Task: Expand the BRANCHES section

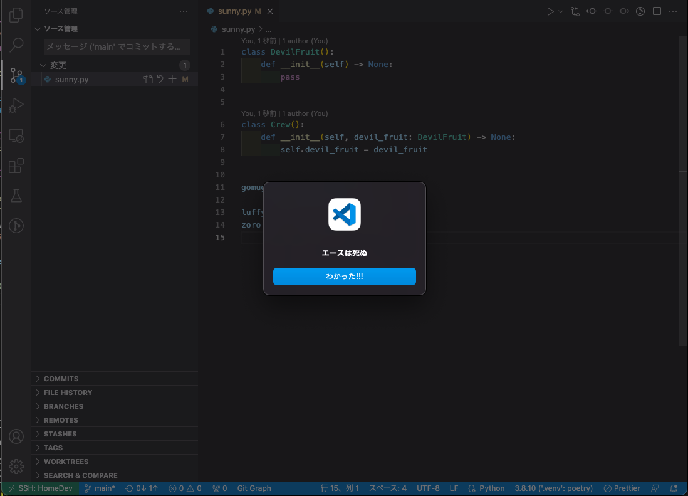Action: pos(115,406)
